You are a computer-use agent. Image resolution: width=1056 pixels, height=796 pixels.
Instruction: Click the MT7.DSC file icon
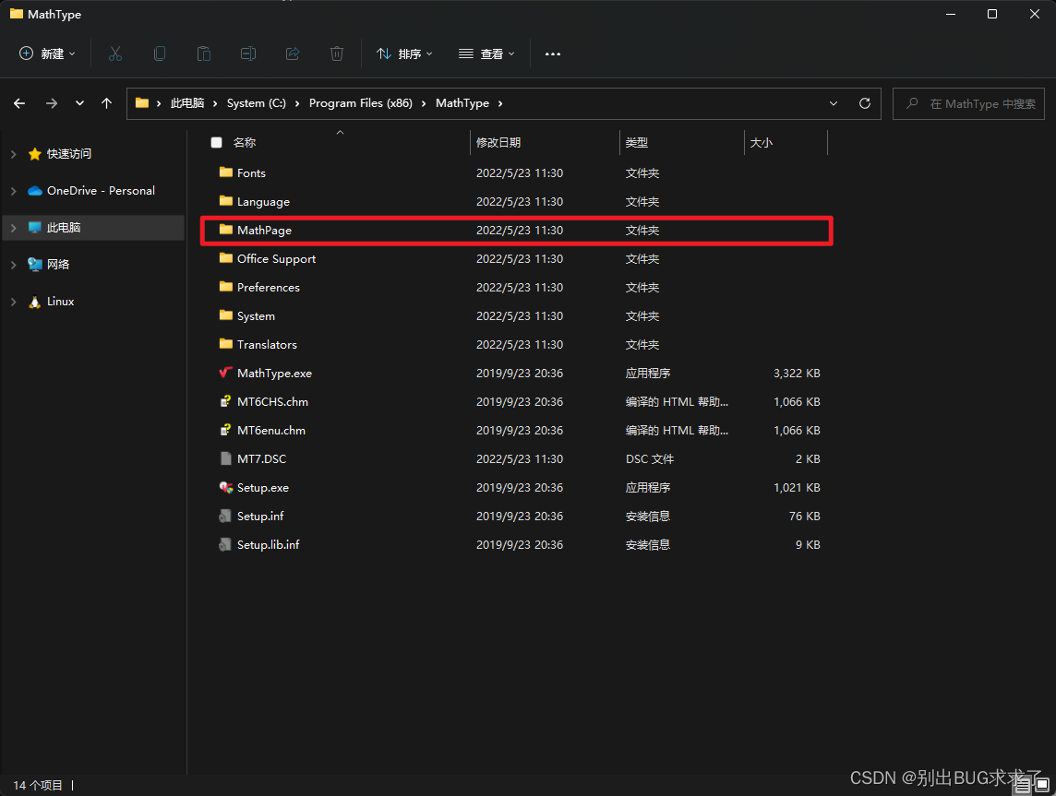(x=225, y=458)
